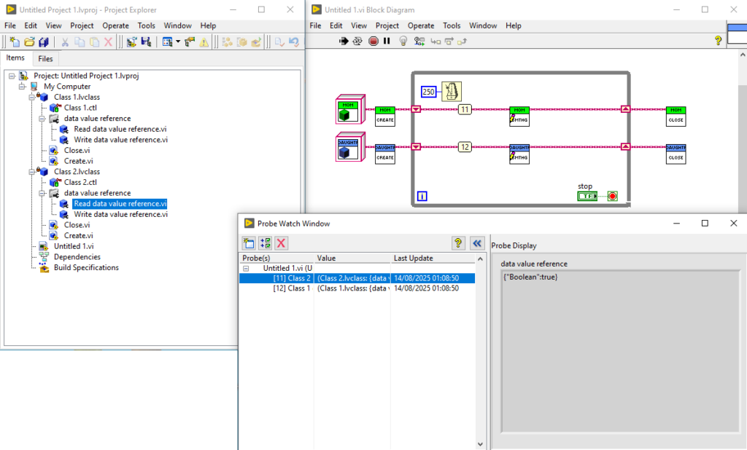Click the Value column header
The height and width of the screenshot is (450, 747).
pos(352,258)
